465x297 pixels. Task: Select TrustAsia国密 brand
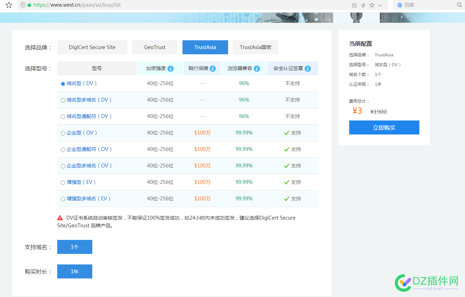(255, 47)
